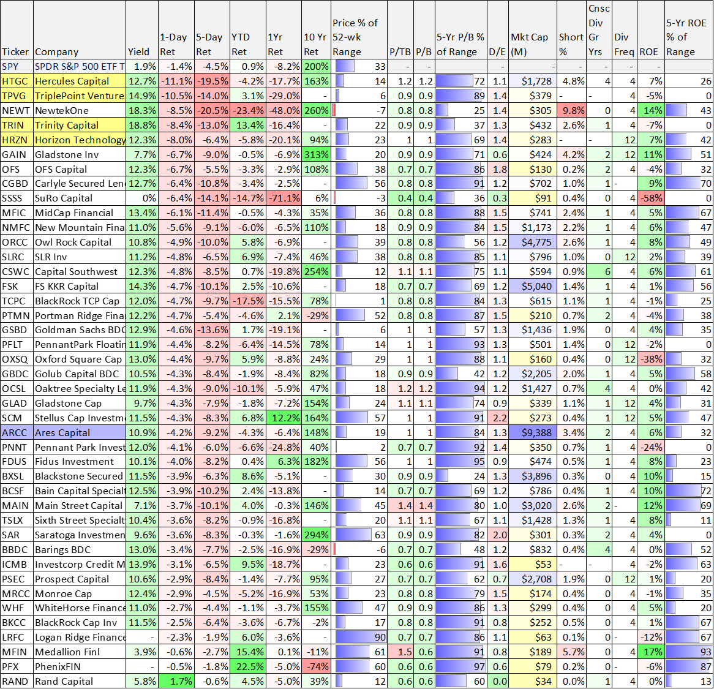Viewport: 714px width, 689px height.
Task: Click Gladstone Inv's 313% 10 Yr return
Action: (x=316, y=154)
